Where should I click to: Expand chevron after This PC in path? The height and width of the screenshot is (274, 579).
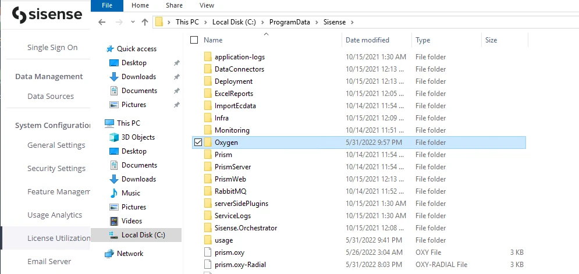click(x=205, y=22)
